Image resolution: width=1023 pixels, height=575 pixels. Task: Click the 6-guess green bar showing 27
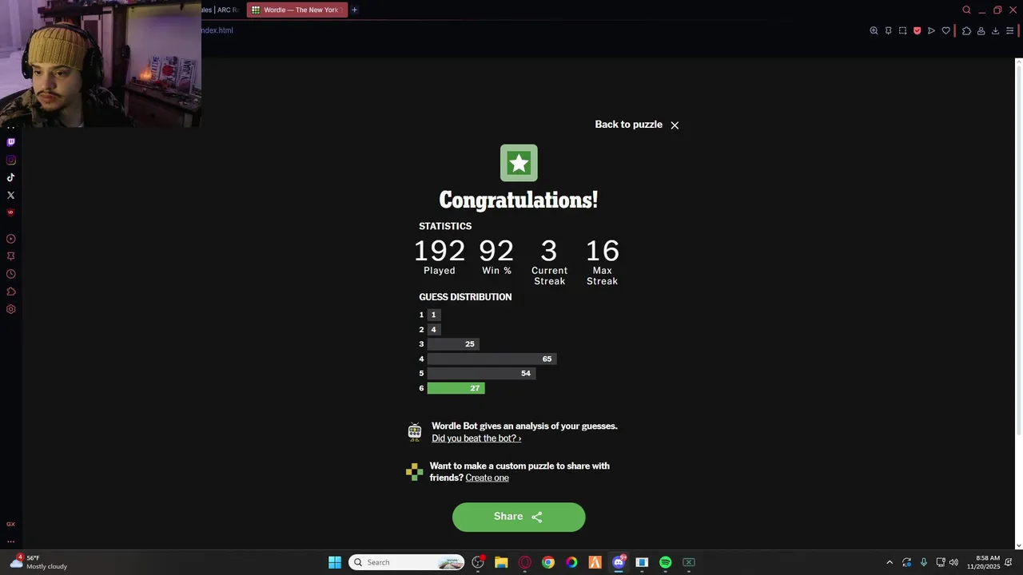point(456,388)
